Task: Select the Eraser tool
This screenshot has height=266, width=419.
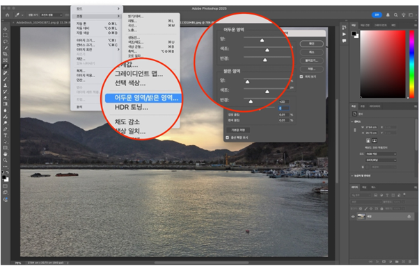Action: tap(5, 98)
